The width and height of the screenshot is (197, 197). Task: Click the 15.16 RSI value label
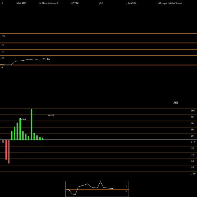(x=46, y=59)
